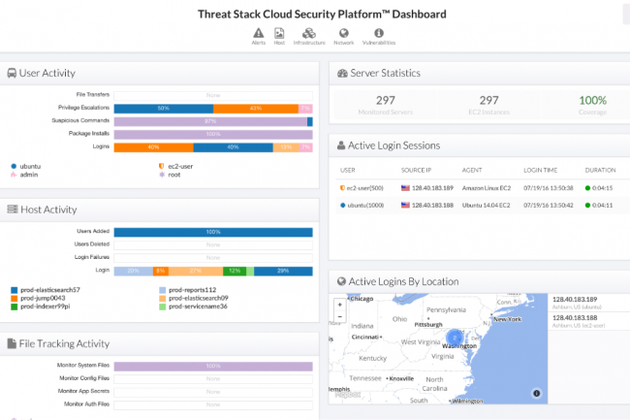Click the green status dot for 0:04:15
The height and width of the screenshot is (420, 630).
[587, 188]
